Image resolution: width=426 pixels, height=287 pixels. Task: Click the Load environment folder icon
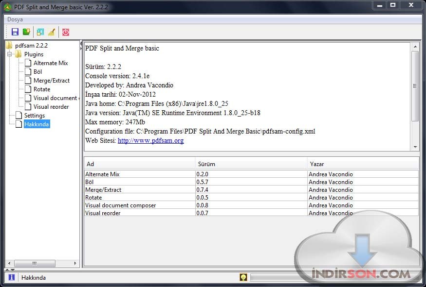tap(27, 32)
